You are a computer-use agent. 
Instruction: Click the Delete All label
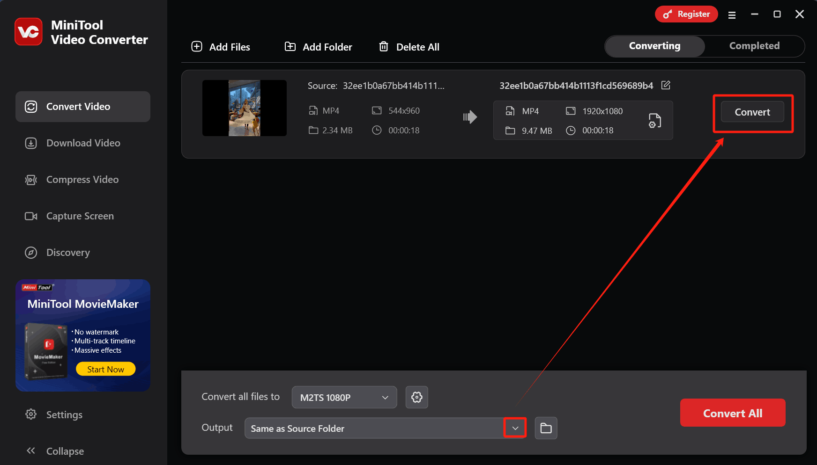point(418,47)
